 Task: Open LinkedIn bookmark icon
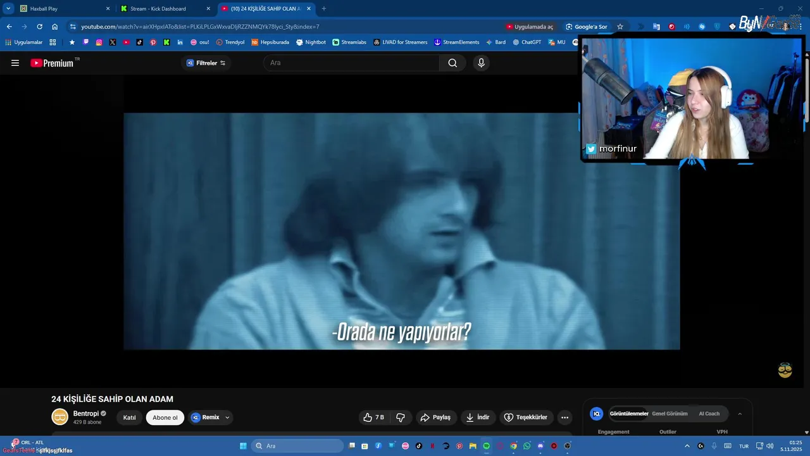click(x=180, y=42)
